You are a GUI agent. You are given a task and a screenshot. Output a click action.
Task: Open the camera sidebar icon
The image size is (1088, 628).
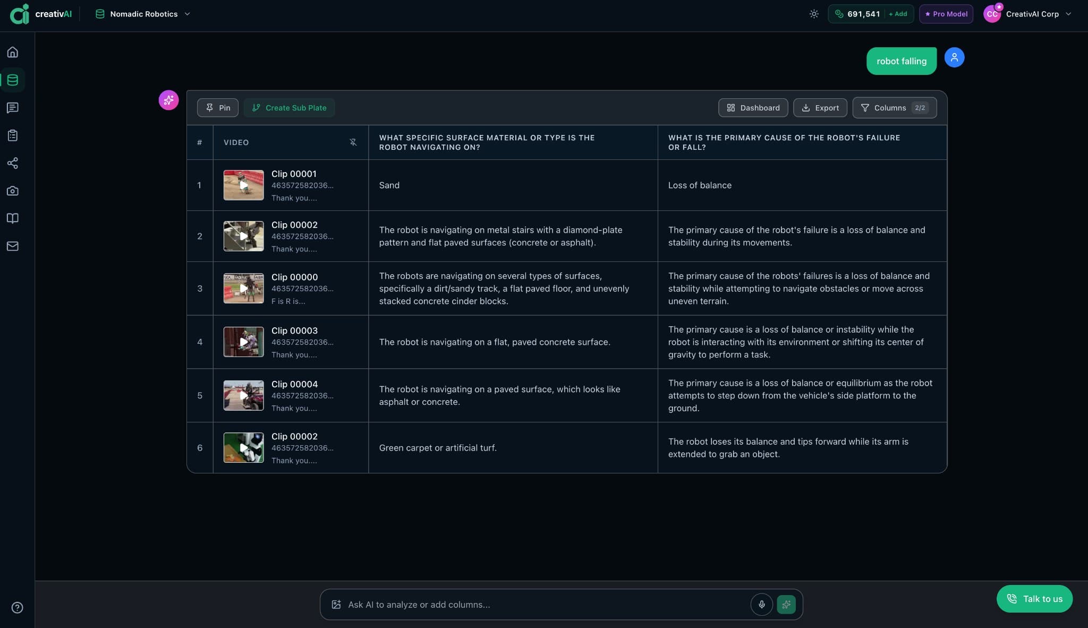pos(13,191)
